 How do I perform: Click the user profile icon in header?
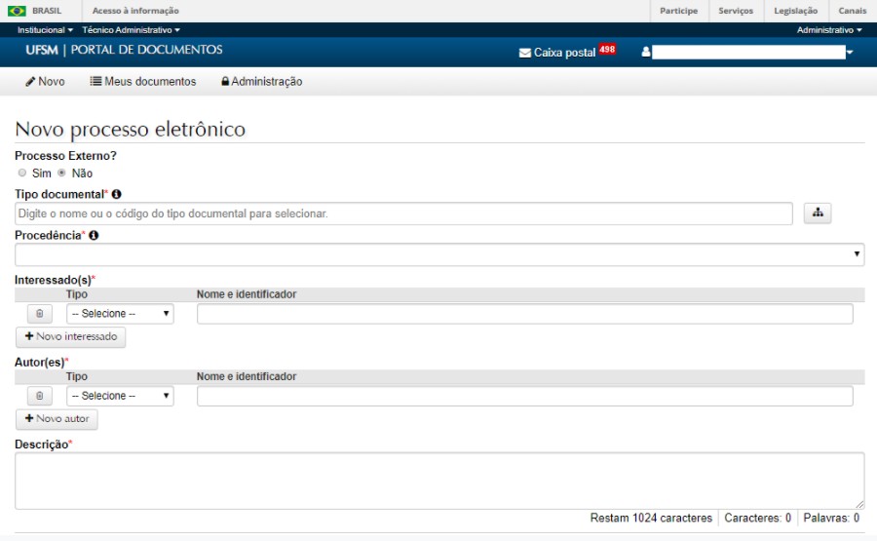tap(645, 53)
